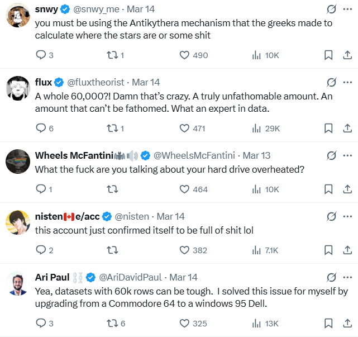The width and height of the screenshot is (358, 337).
Task: Reply to nisten's tweet
Action: point(41,250)
